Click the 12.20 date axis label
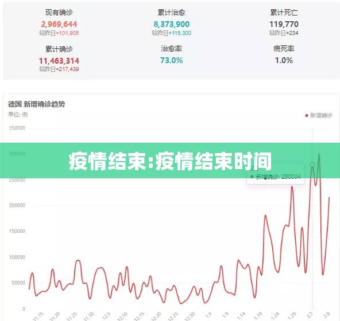Viewport: 340px width, 321px height. pyautogui.click(x=156, y=316)
